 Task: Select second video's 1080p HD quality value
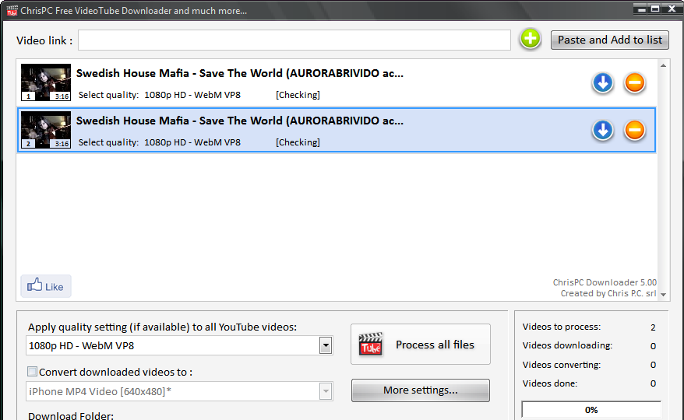192,142
